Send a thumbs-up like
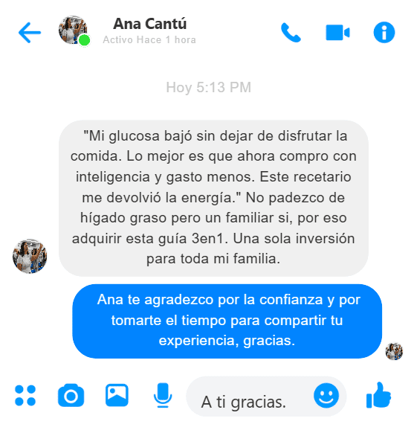Image resolution: width=414 pixels, height=427 pixels. point(378,396)
